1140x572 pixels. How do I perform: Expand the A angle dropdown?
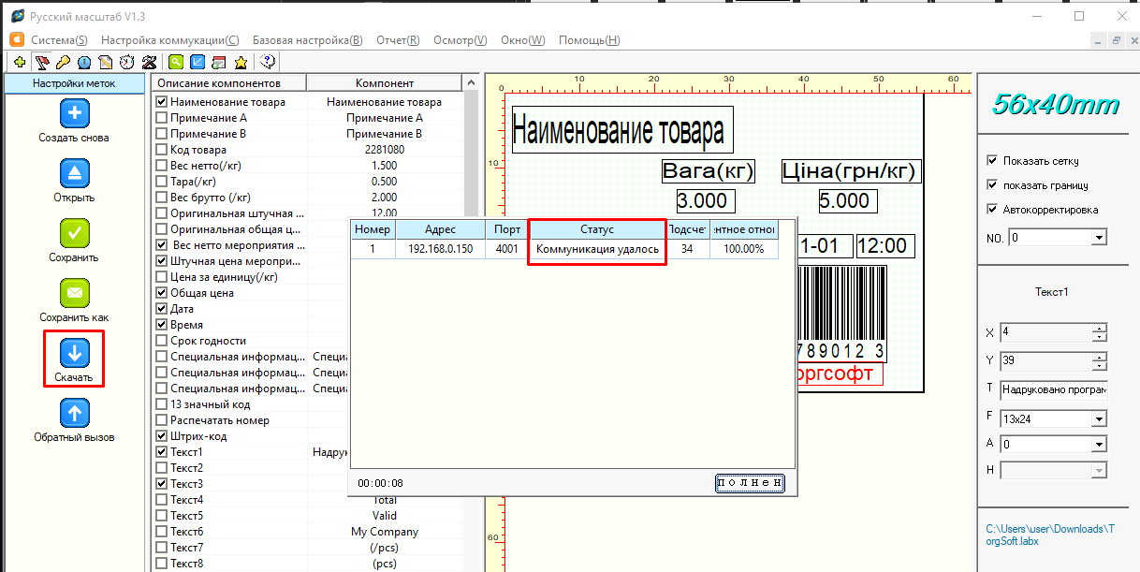pos(1098,445)
